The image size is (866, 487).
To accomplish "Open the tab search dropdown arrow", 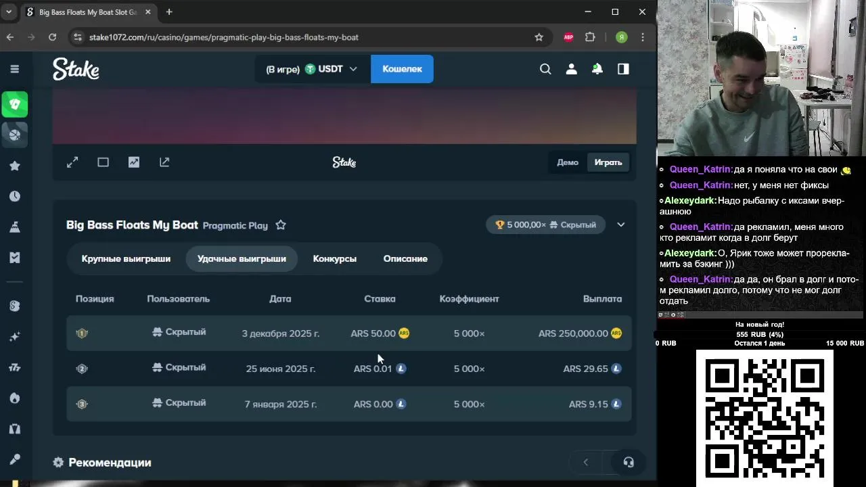I will coord(9,11).
